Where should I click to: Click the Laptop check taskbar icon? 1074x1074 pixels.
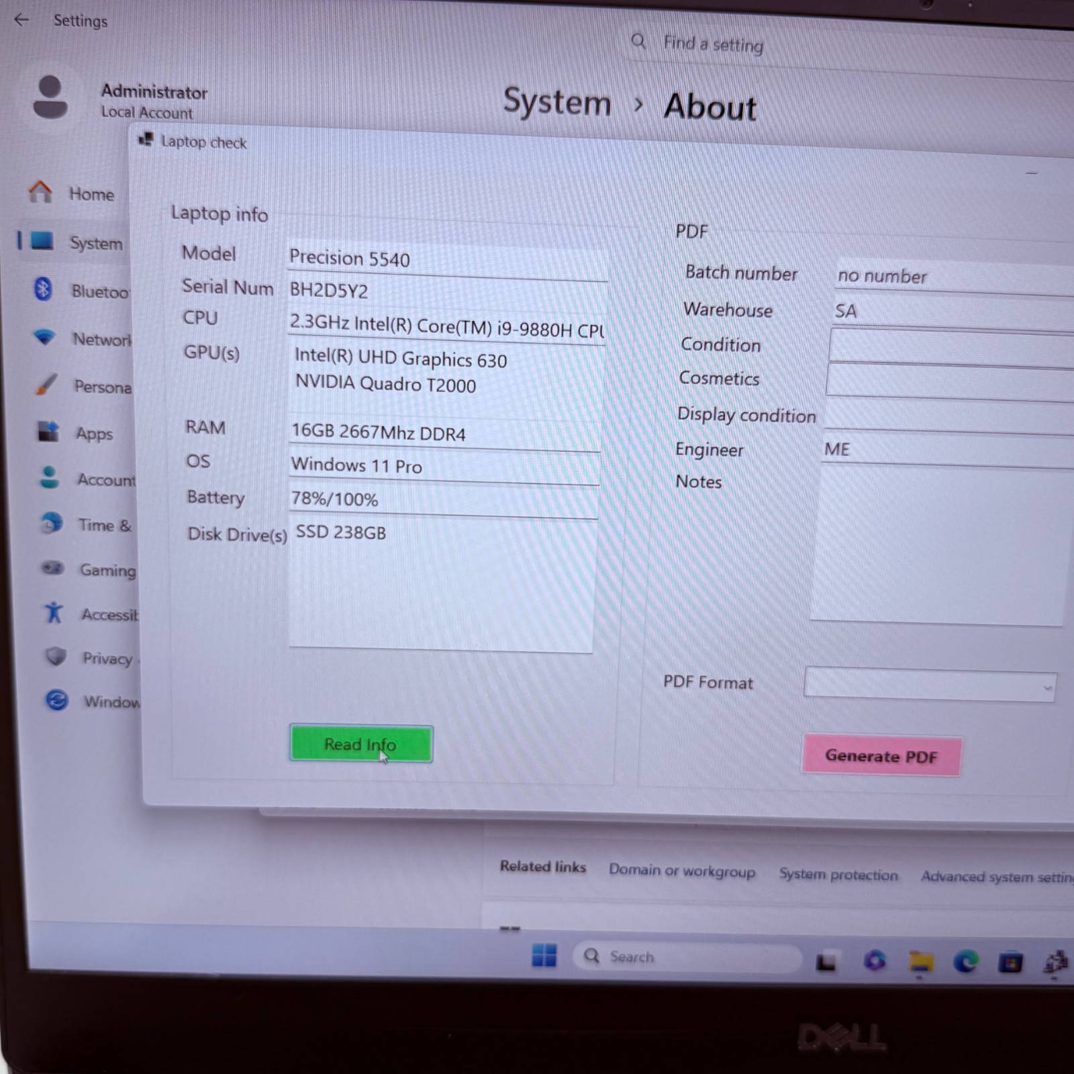[x=1056, y=963]
